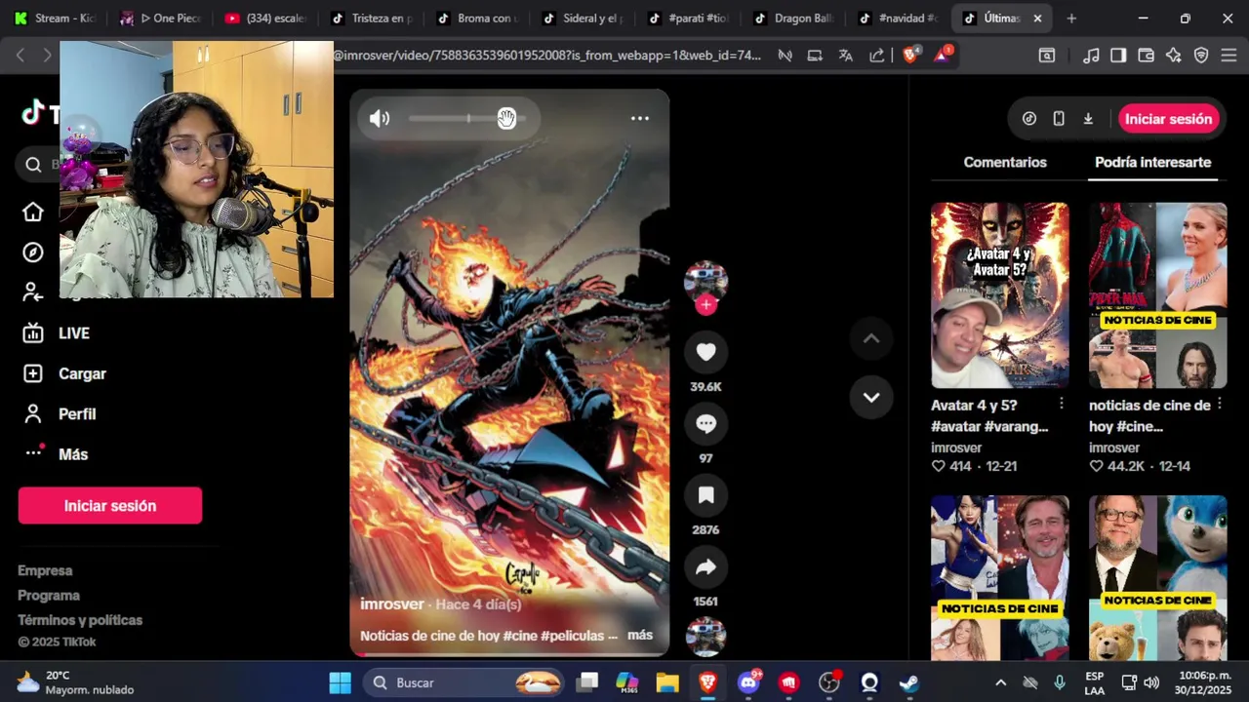Open a new browser tab
The image size is (1249, 702).
pos(1071,19)
